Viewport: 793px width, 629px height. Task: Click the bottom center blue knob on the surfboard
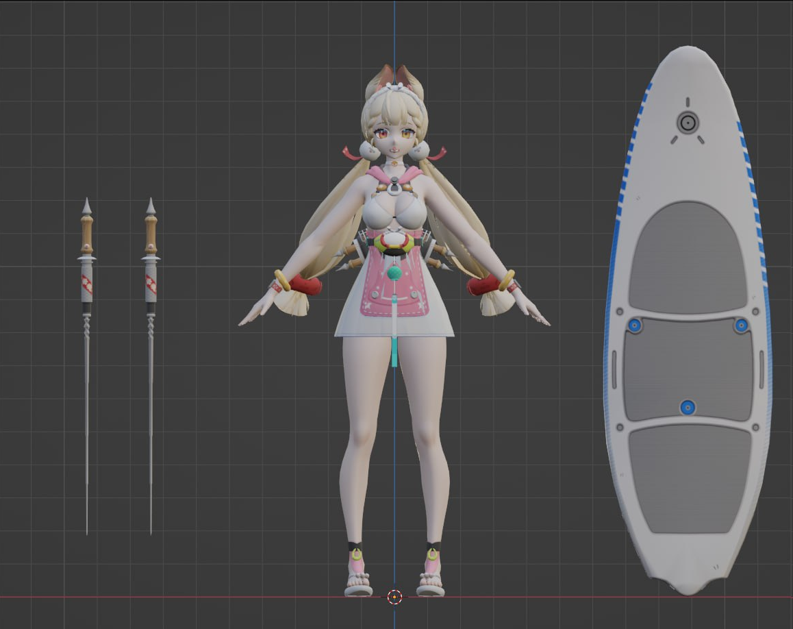pos(687,408)
